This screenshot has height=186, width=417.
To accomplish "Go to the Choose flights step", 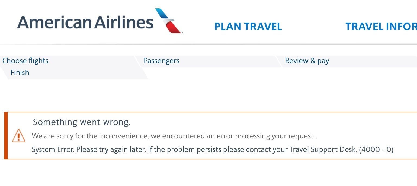I will (x=25, y=61).
